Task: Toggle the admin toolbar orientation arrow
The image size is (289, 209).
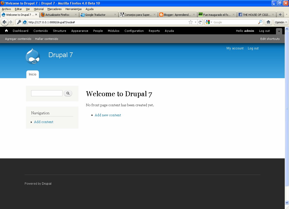Action: point(279,31)
